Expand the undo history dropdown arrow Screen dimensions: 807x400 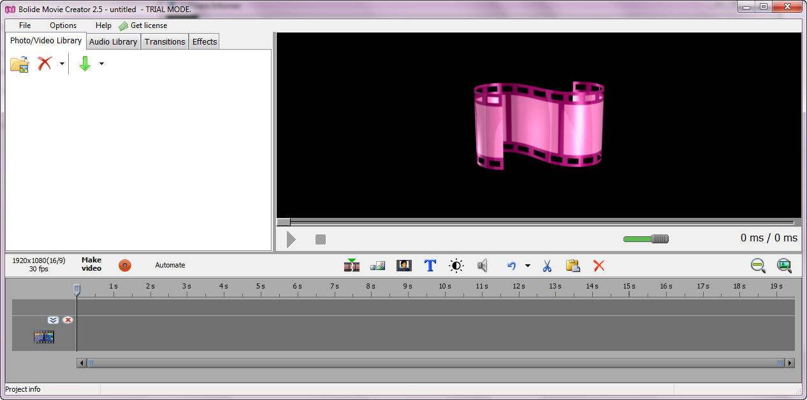(x=527, y=266)
